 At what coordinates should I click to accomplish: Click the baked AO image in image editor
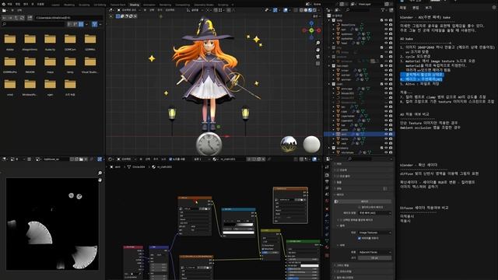52,224
